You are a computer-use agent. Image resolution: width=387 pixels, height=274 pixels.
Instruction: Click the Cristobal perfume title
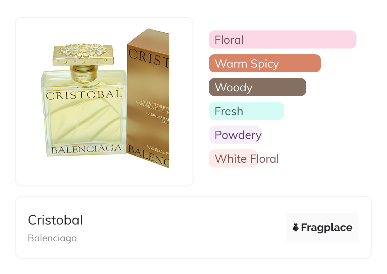coord(55,220)
